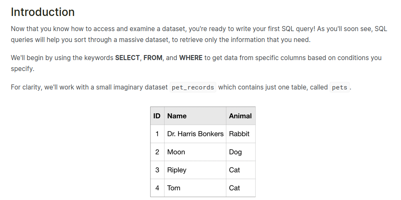Click ID number 1 cell

tap(157, 134)
